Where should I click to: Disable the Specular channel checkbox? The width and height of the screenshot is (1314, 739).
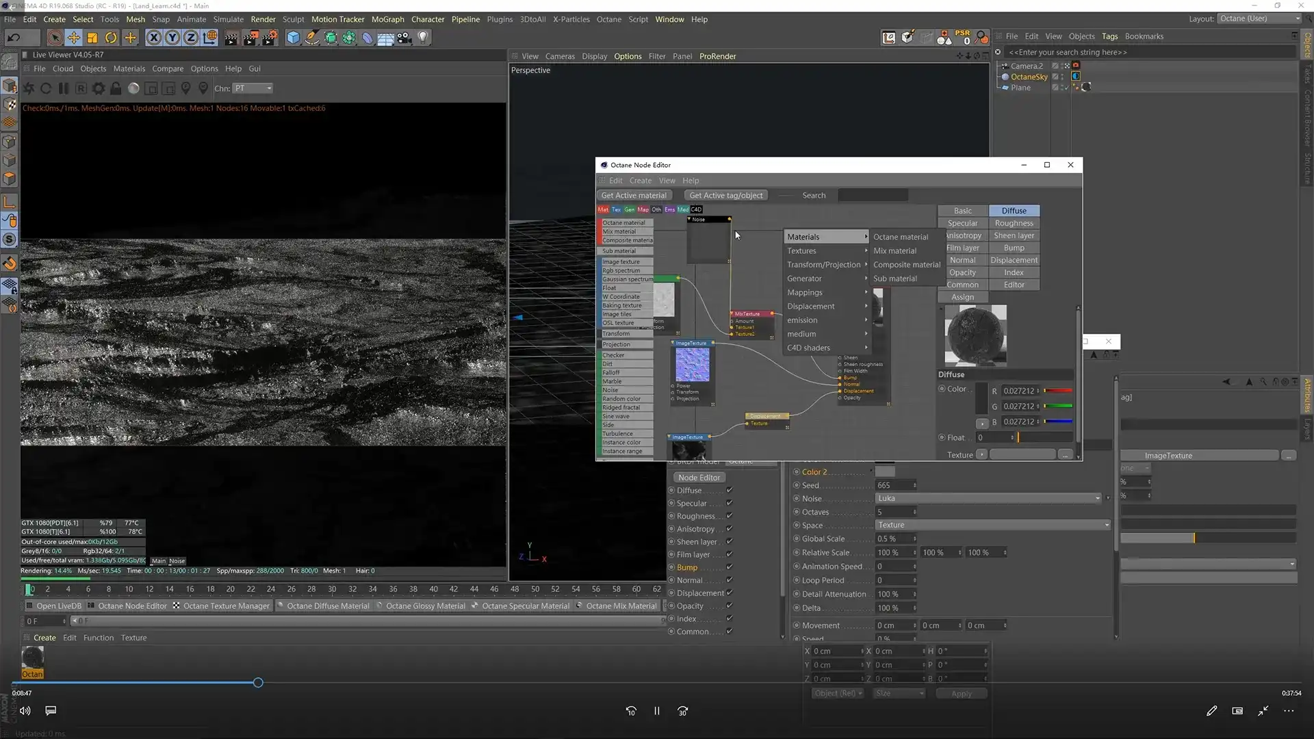coord(730,503)
